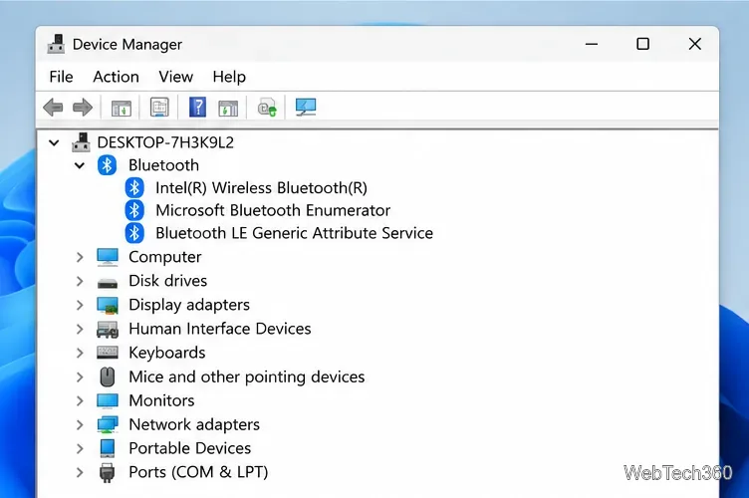Click Show/Hide Console Tree toolbar icon
The height and width of the screenshot is (498, 749).
click(x=122, y=108)
